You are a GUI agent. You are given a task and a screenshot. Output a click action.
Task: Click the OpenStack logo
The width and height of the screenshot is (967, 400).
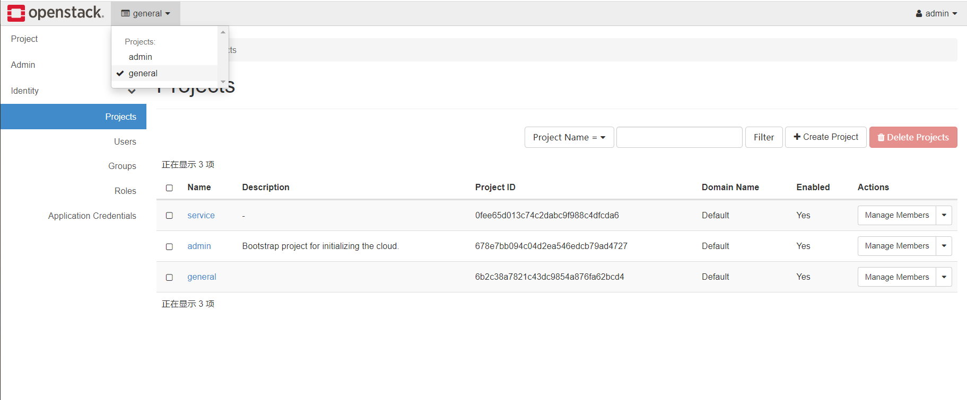55,13
